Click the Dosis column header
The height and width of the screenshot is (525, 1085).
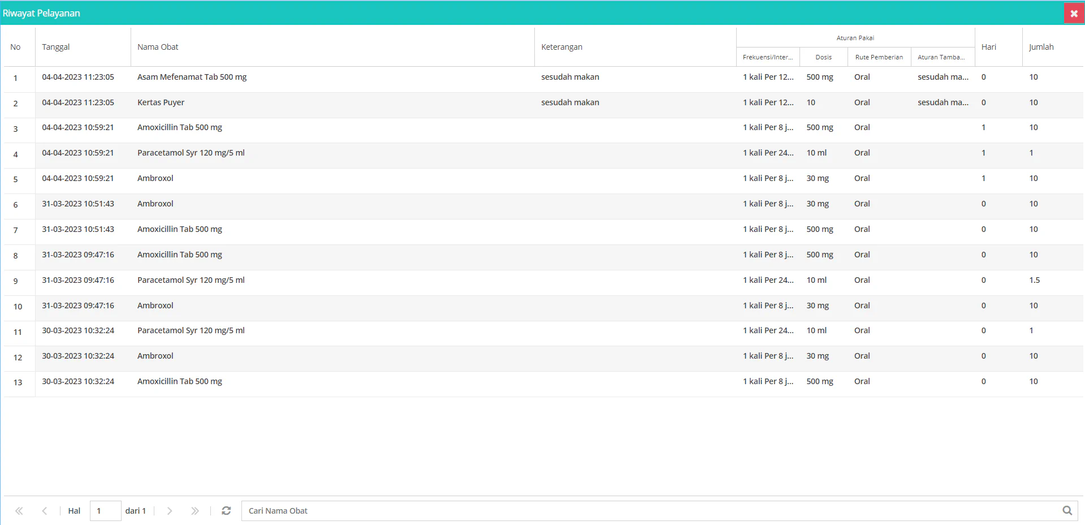(x=823, y=57)
